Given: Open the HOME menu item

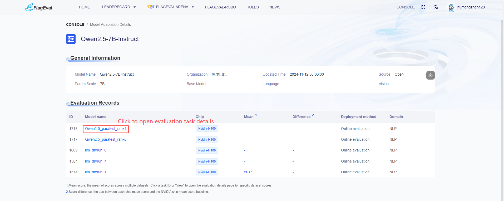Looking at the screenshot, I should tap(85, 7).
